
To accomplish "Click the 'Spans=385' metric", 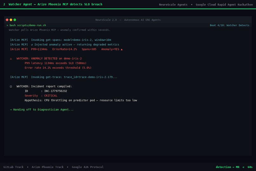I will tap(89, 49).
